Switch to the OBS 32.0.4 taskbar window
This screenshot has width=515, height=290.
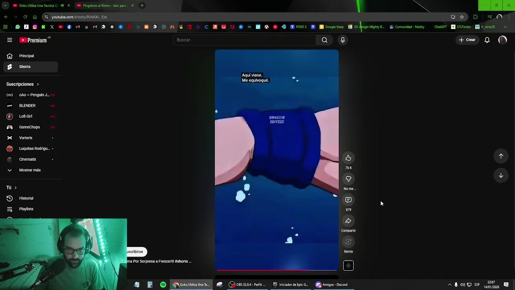[247, 285]
